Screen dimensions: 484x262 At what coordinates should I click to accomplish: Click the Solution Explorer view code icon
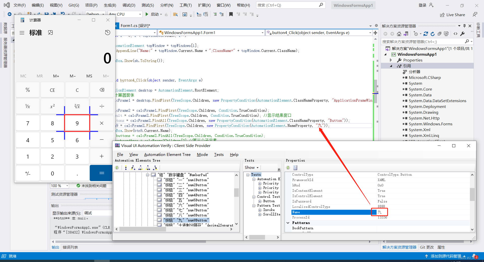[x=456, y=34]
